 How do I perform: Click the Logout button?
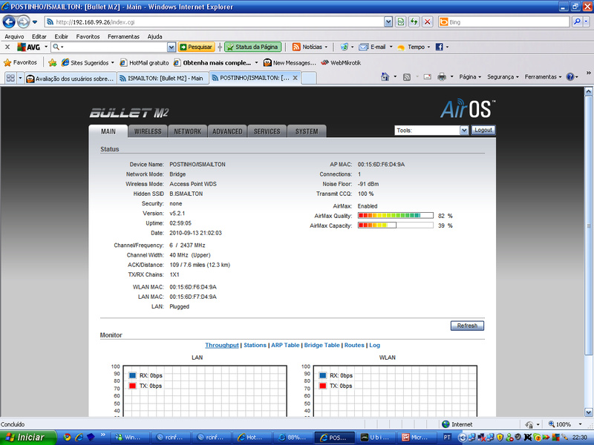[483, 131]
